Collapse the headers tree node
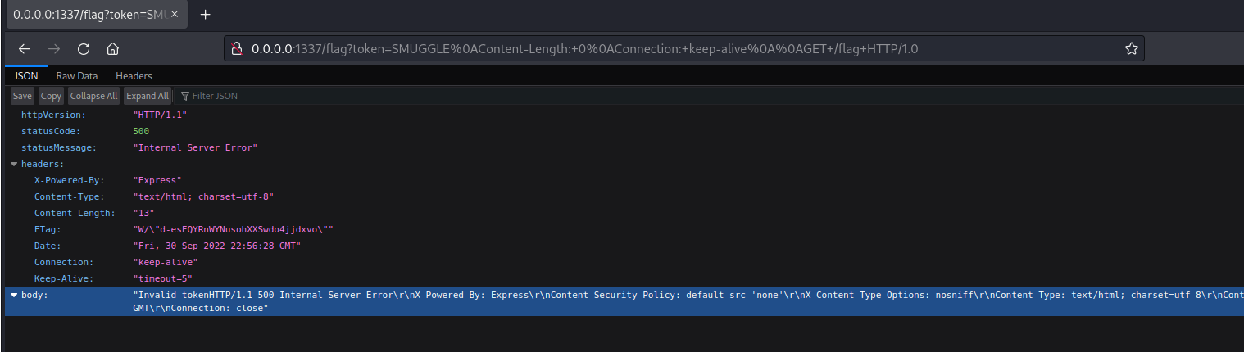The width and height of the screenshot is (1244, 352). coord(14,164)
